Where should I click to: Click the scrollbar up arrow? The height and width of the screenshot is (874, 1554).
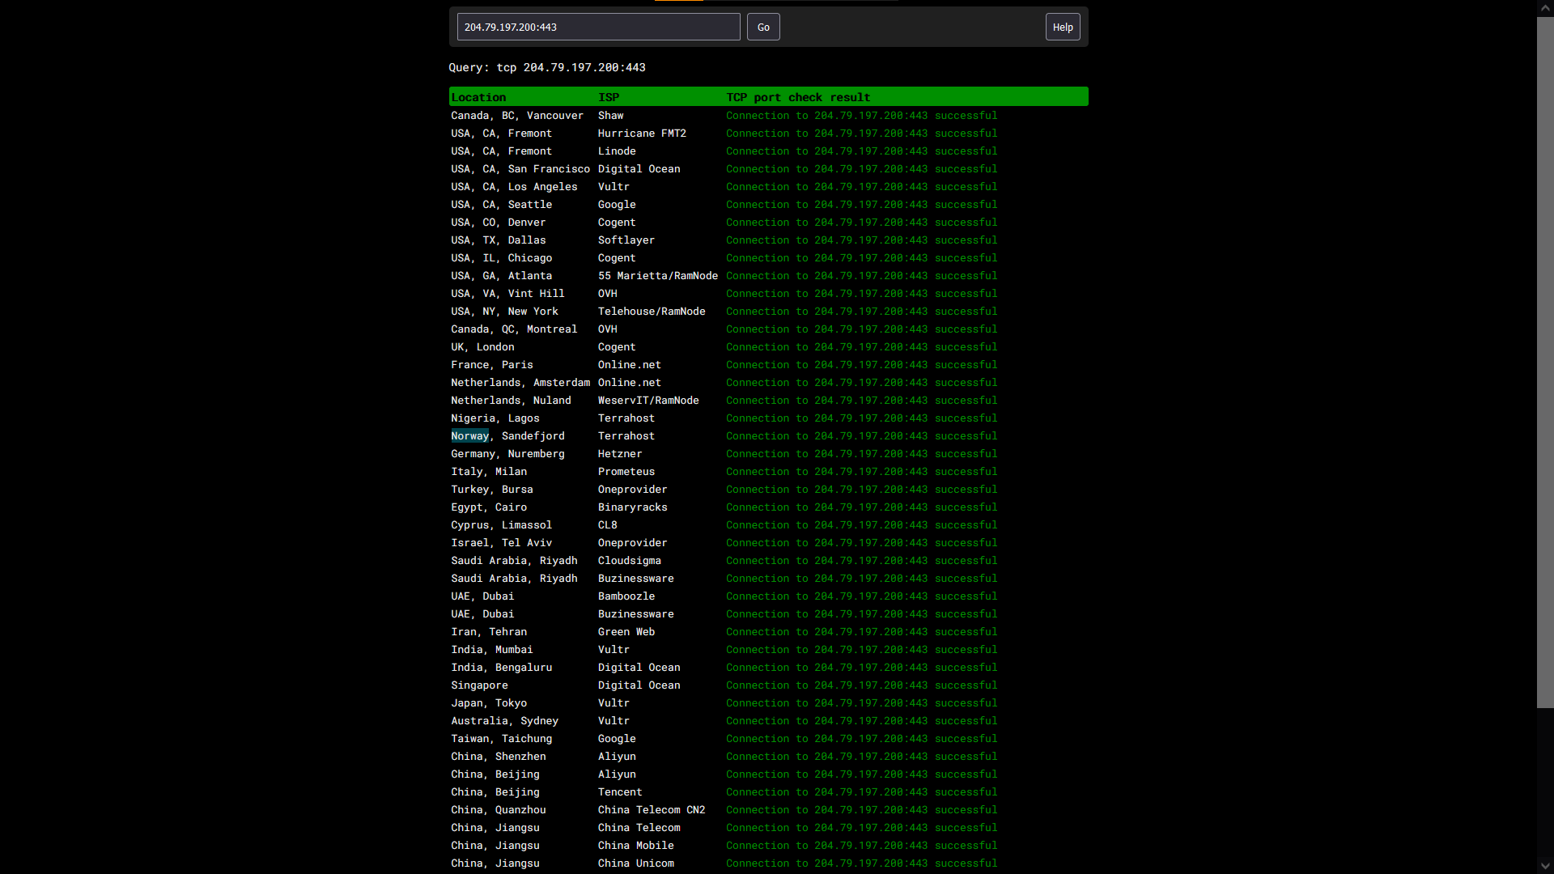tap(1545, 7)
